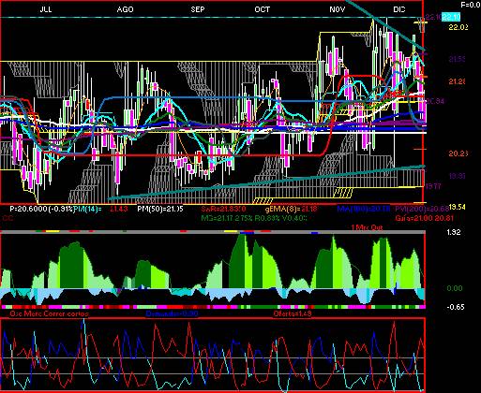Select the OCT month marker
The width and height of the screenshot is (481, 393).
[x=262, y=9]
